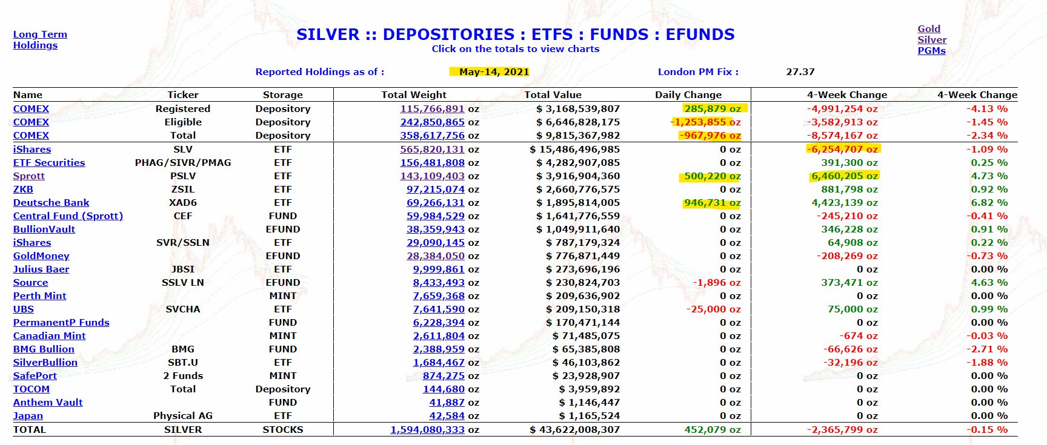Image resolution: width=1047 pixels, height=445 pixels.
Task: Open the SafePort link
Action: 35,375
